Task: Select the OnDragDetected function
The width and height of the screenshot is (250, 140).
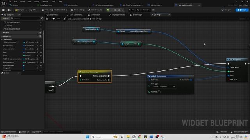Action: [x=13, y=23]
